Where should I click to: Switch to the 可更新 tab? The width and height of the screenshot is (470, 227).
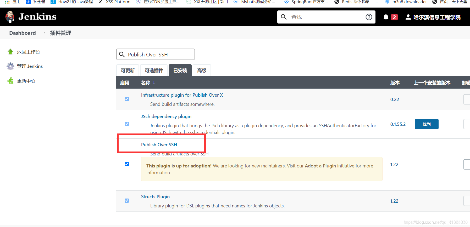click(x=128, y=71)
